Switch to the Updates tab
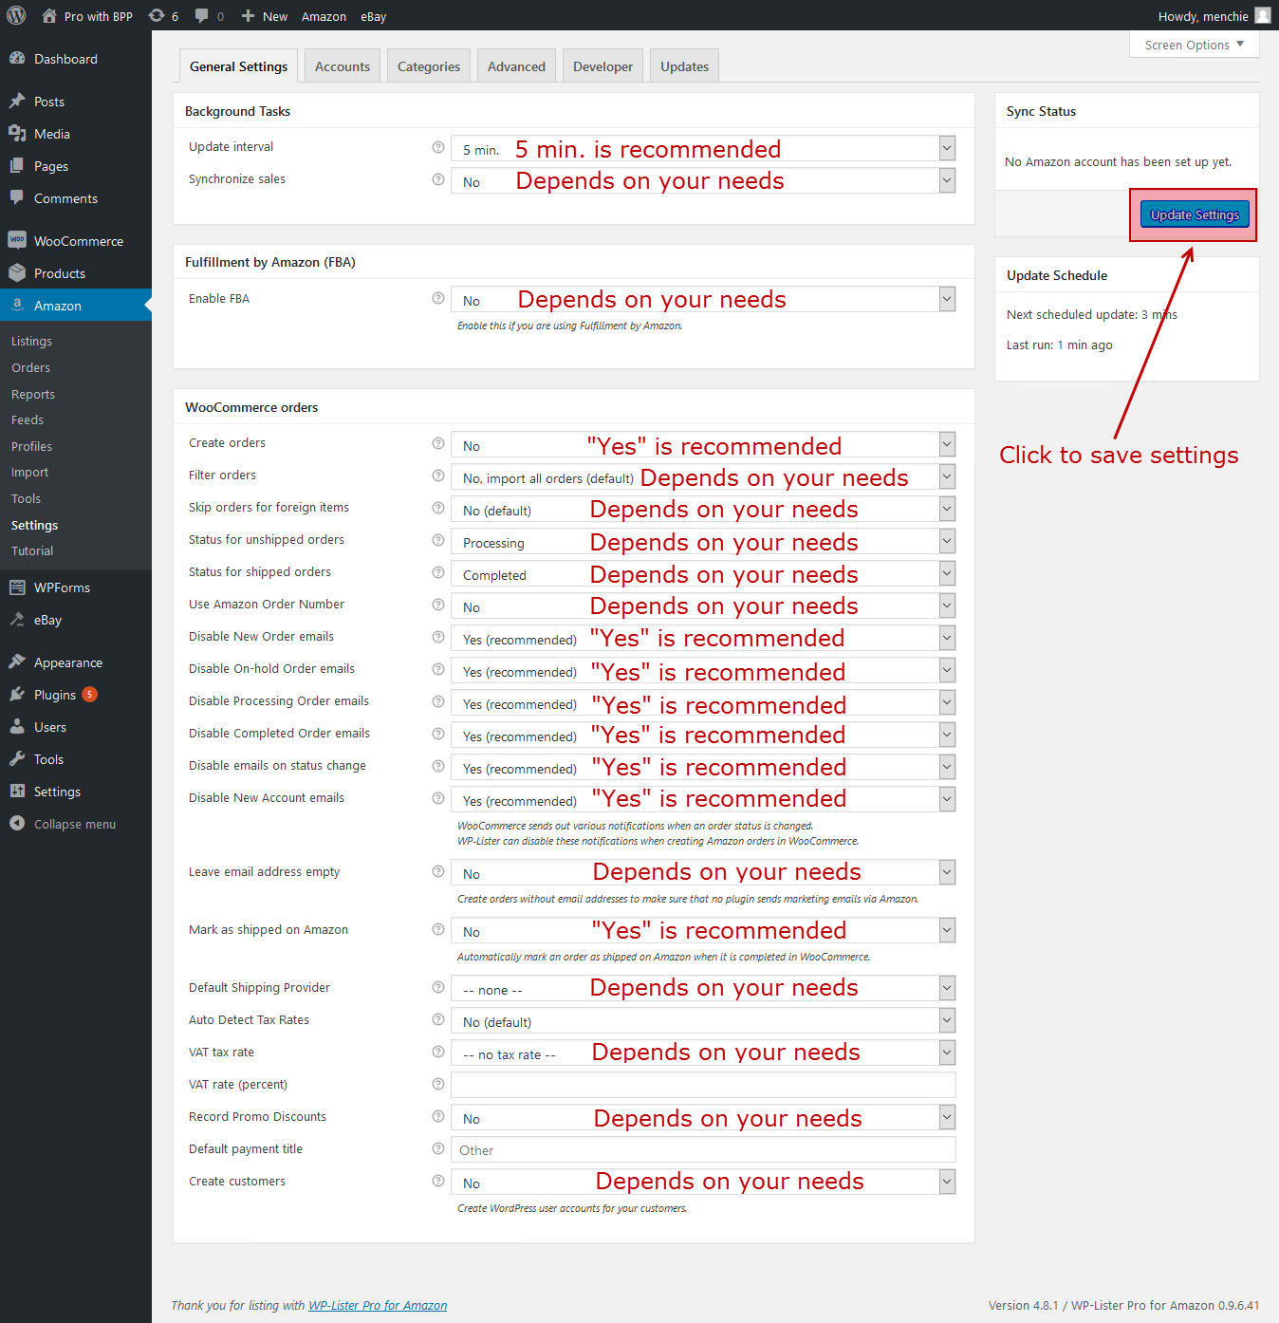1279x1323 pixels. pos(685,66)
